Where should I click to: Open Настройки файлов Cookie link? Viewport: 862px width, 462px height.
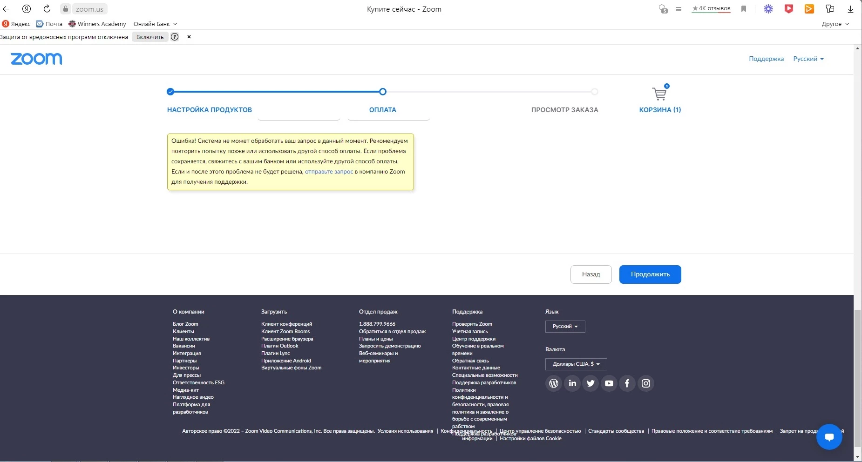tap(530, 438)
